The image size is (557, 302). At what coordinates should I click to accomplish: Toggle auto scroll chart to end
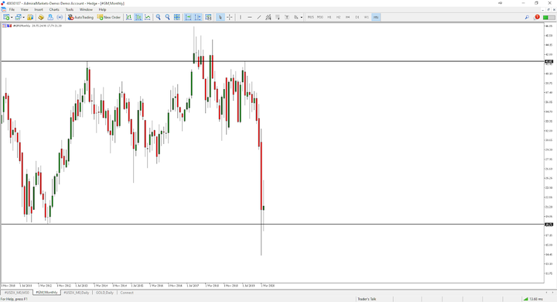tap(188, 17)
